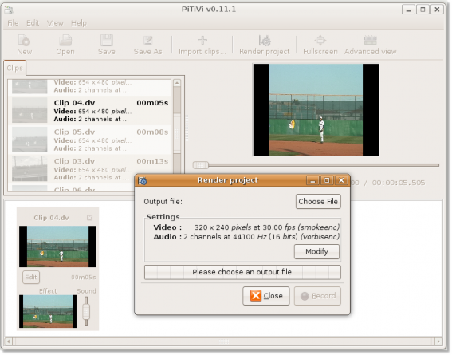Minimize the Render project dialog

(312, 180)
